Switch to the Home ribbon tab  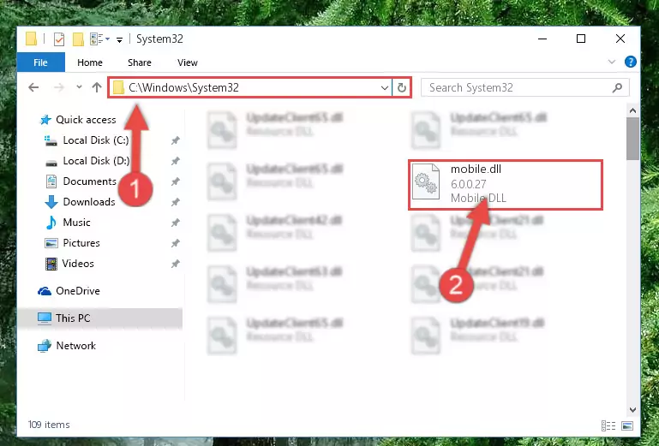89,62
